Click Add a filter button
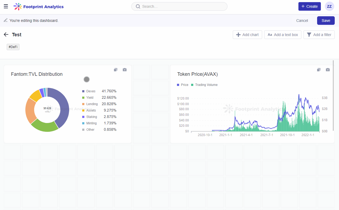 319,35
